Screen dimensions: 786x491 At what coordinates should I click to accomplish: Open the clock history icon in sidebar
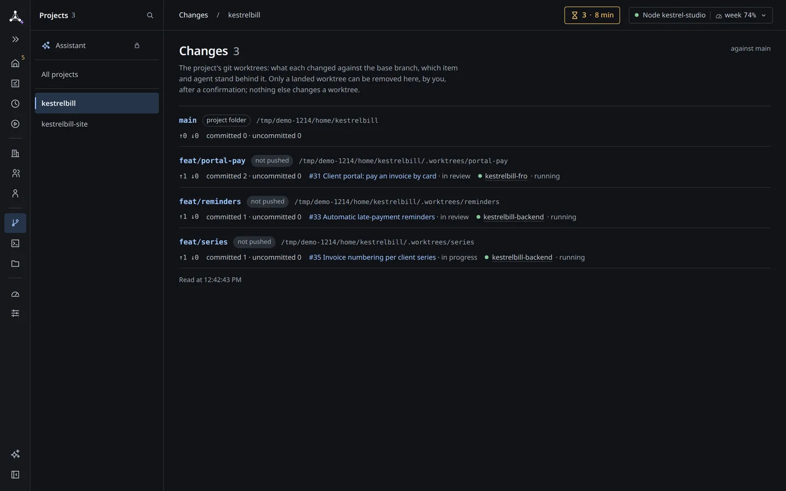coord(15,104)
